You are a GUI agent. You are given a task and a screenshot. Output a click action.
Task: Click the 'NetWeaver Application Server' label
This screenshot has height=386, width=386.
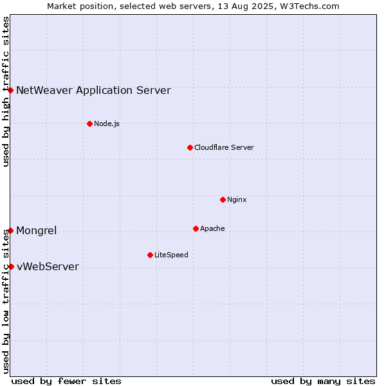point(93,90)
